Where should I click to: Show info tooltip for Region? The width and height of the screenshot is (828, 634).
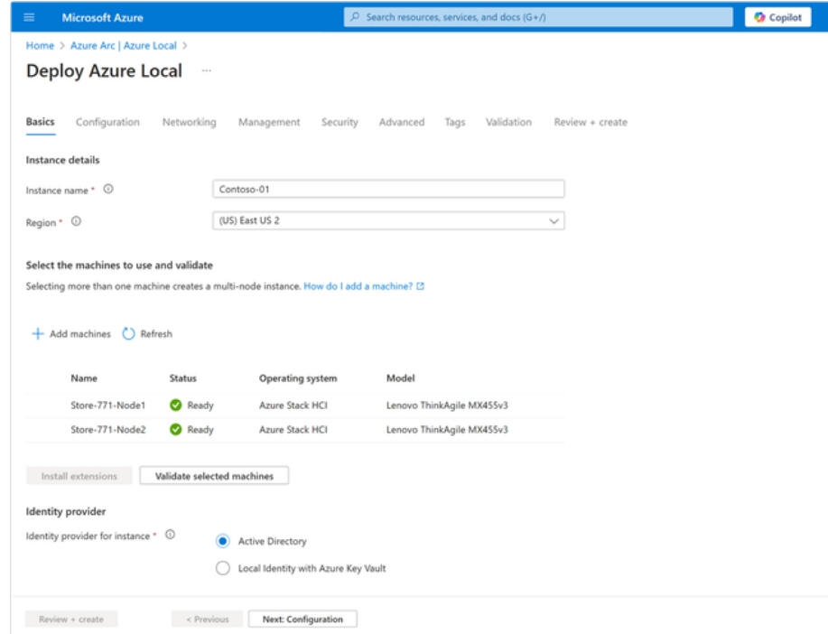(76, 221)
